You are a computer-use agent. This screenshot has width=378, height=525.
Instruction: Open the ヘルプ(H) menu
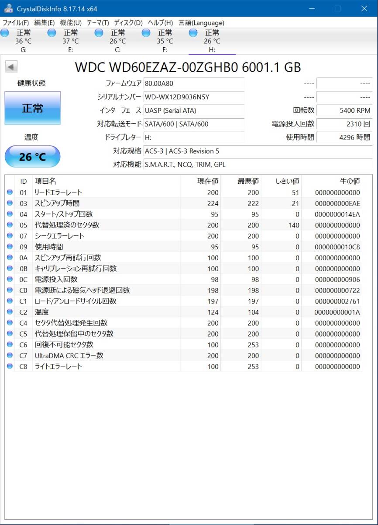tap(160, 23)
